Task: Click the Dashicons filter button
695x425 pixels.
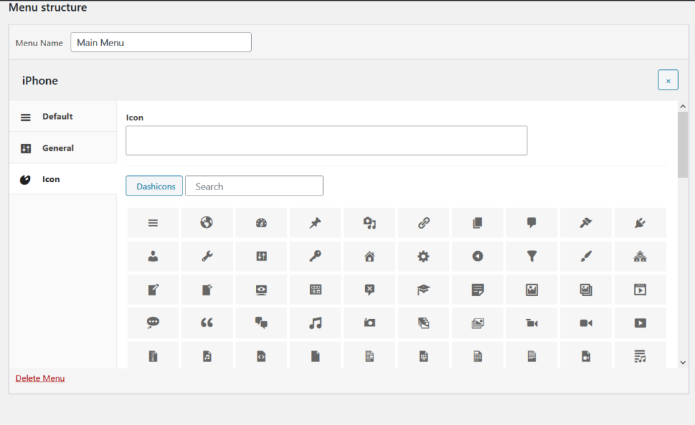Action: 154,186
